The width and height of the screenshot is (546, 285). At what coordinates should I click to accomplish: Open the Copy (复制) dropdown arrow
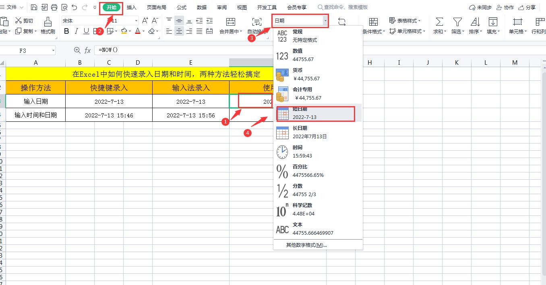pos(35,31)
